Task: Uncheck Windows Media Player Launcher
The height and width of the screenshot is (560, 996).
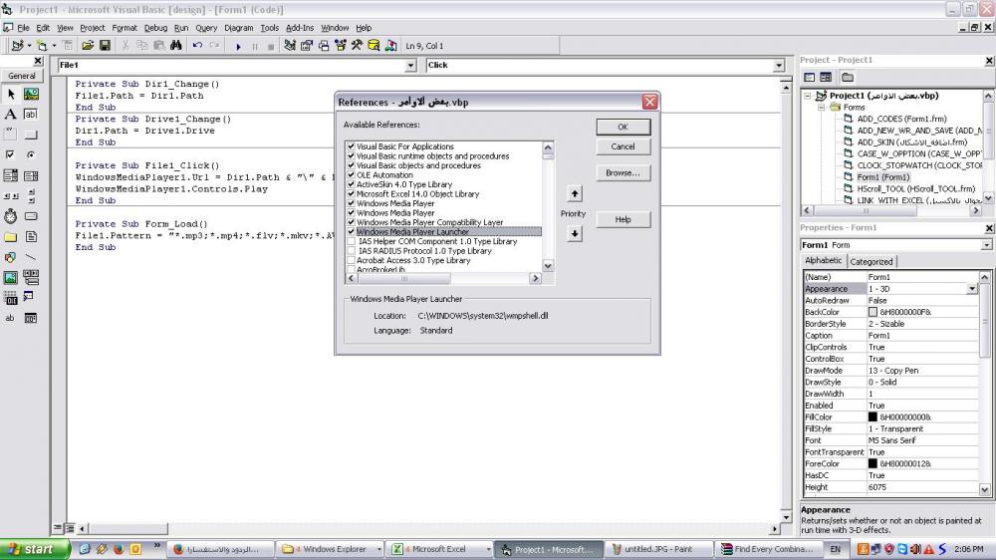Action: pos(351,232)
